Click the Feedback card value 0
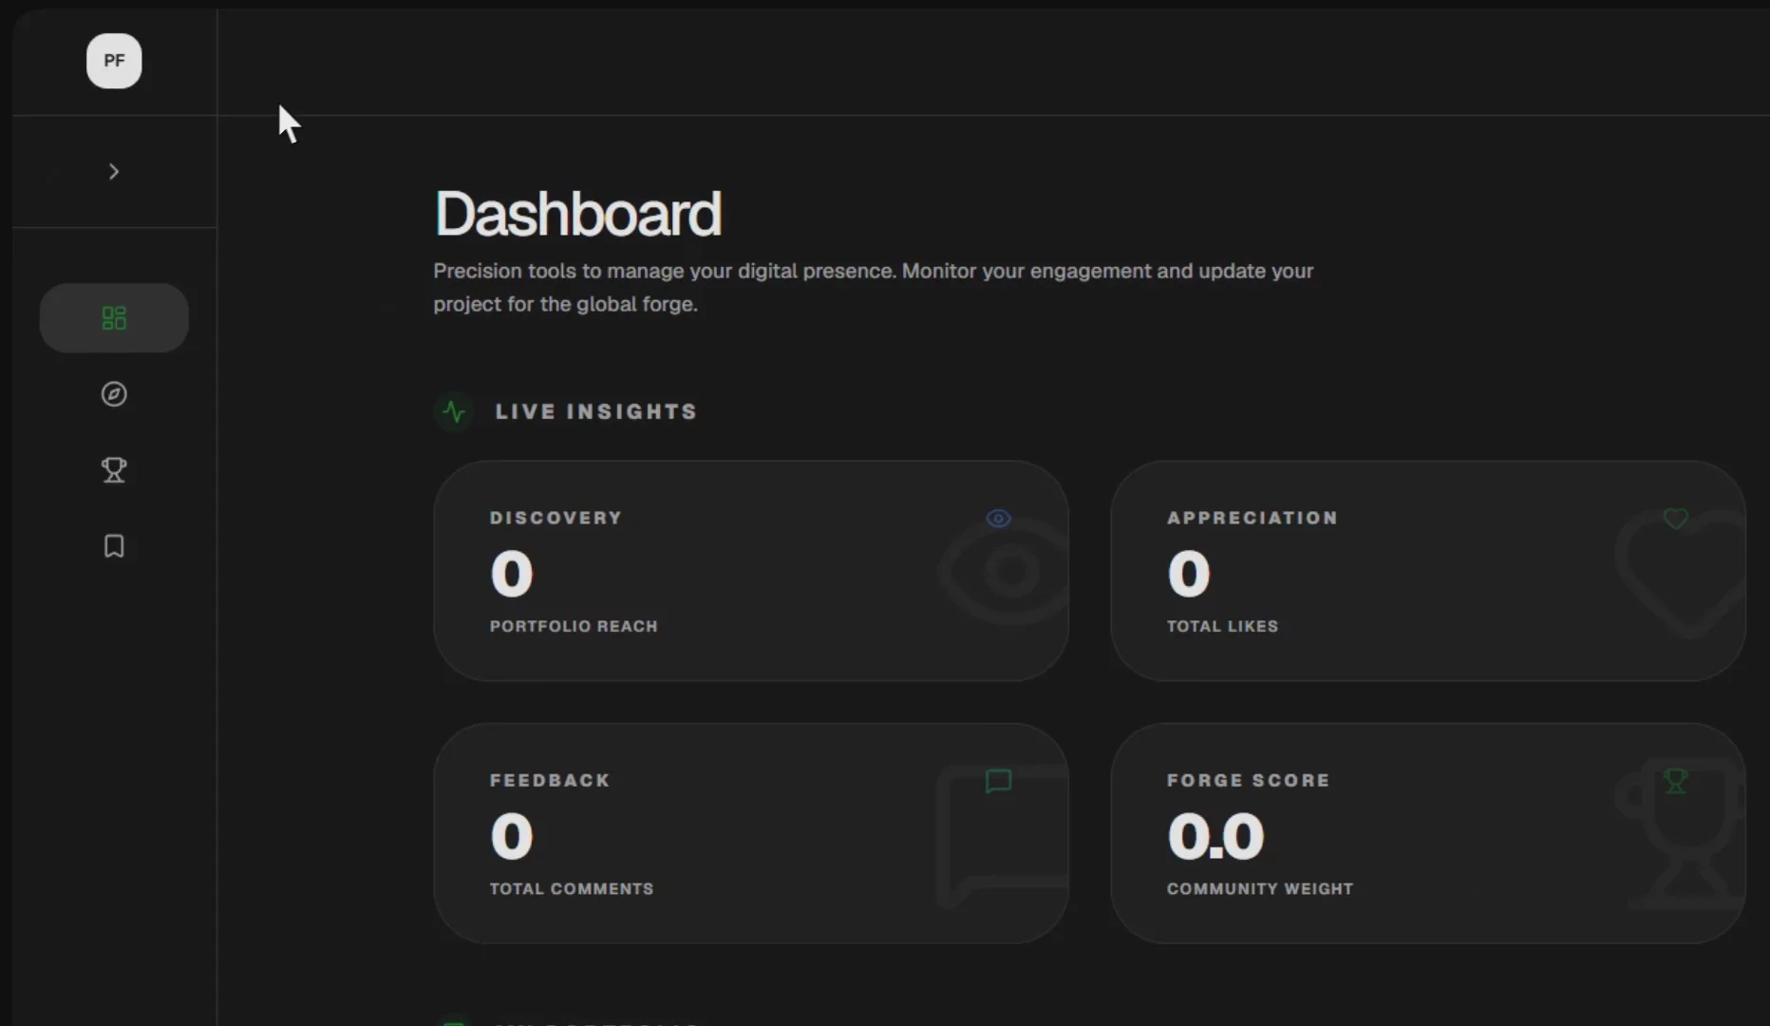 pyautogui.click(x=512, y=836)
